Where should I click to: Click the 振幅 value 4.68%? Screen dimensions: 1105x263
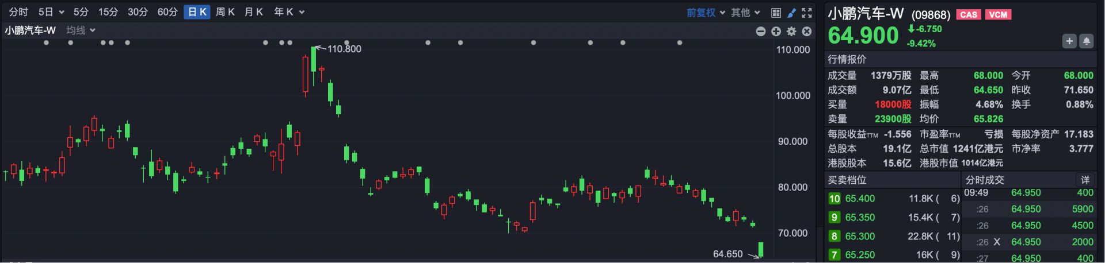coord(989,105)
